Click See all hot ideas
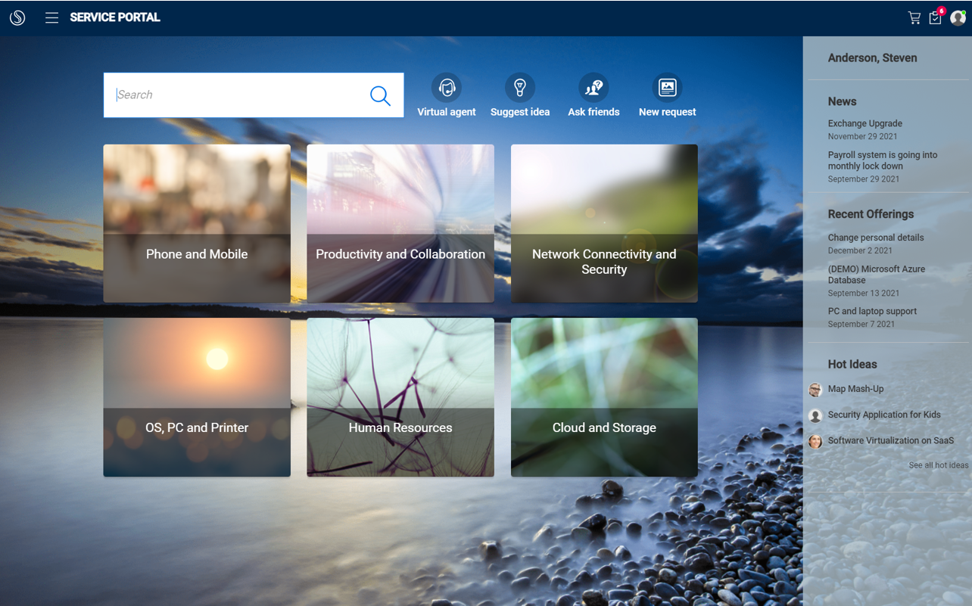The image size is (972, 606). pos(938,465)
